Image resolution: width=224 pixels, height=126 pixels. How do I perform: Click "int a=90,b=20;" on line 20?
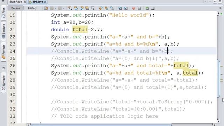pos(72,22)
